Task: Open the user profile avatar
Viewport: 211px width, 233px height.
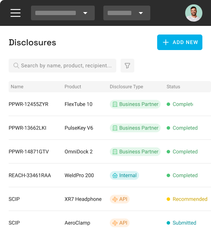Action: (194, 13)
